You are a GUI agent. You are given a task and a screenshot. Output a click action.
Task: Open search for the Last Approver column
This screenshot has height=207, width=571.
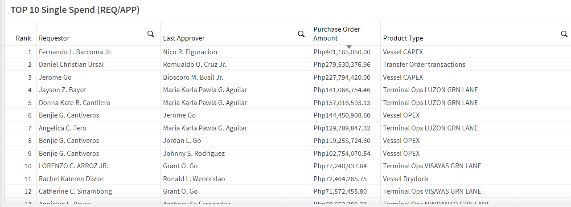[301, 34]
